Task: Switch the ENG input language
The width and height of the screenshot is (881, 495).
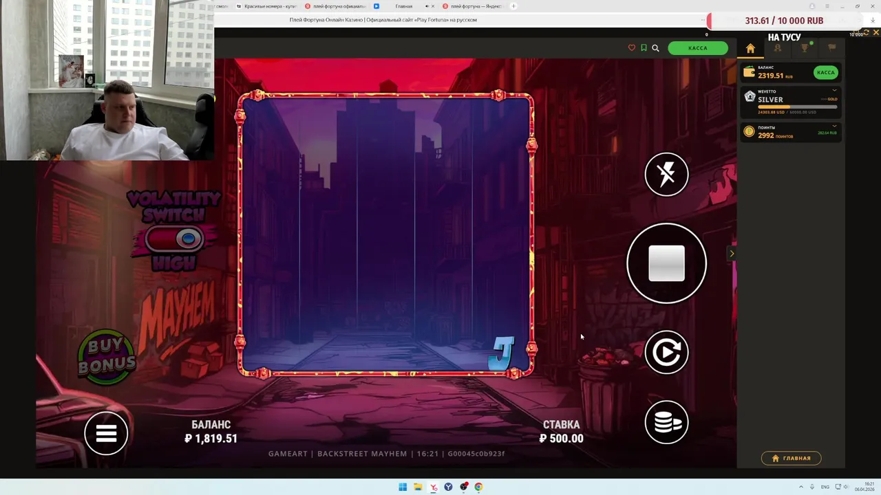Action: pos(825,487)
